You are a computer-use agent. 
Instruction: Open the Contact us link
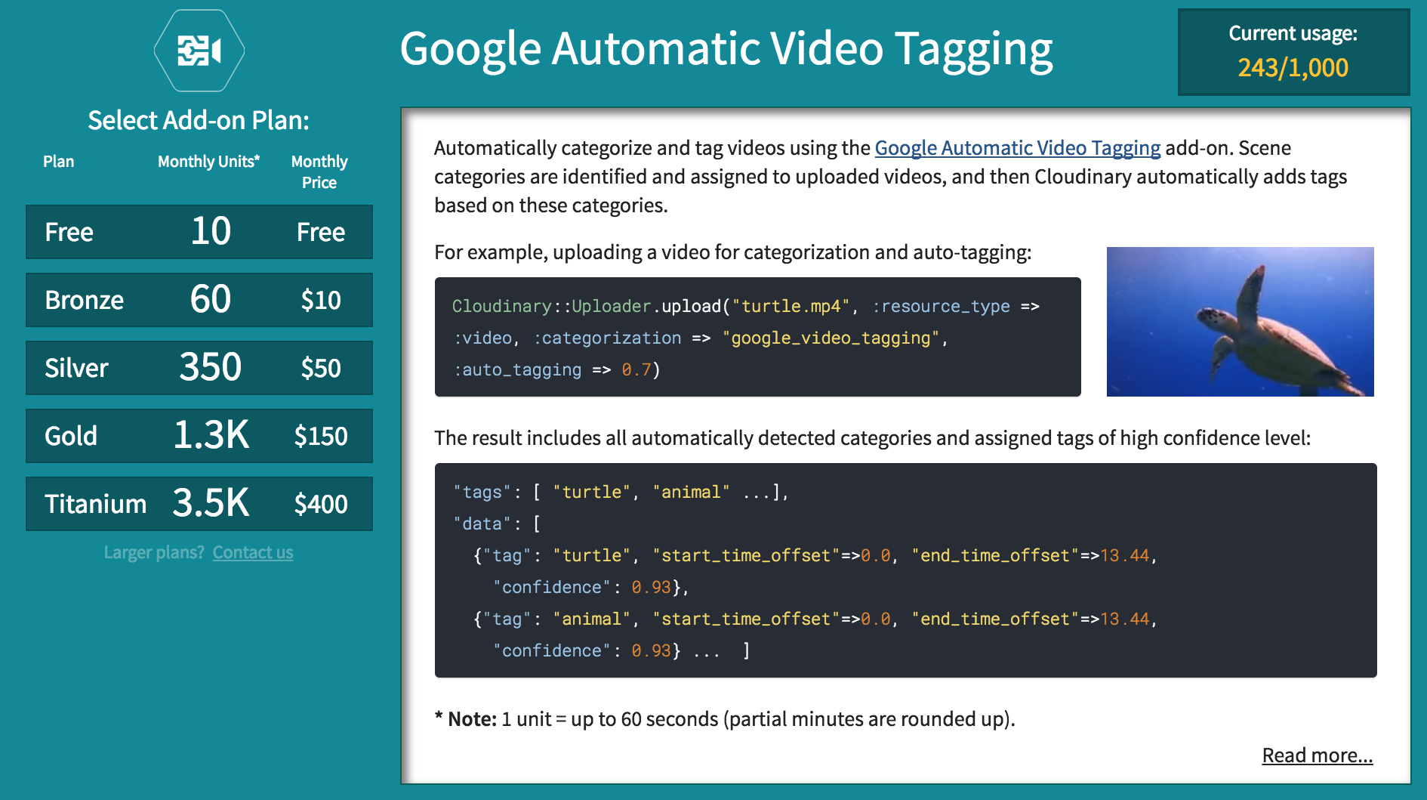[x=253, y=552]
